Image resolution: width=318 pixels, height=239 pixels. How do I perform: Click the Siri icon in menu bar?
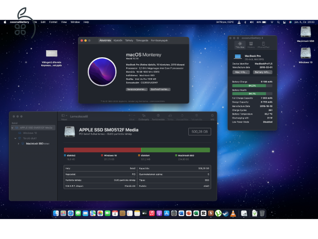(290, 22)
